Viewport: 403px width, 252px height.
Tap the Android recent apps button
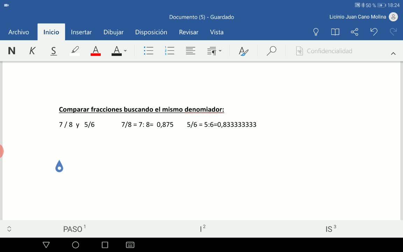tap(105, 245)
